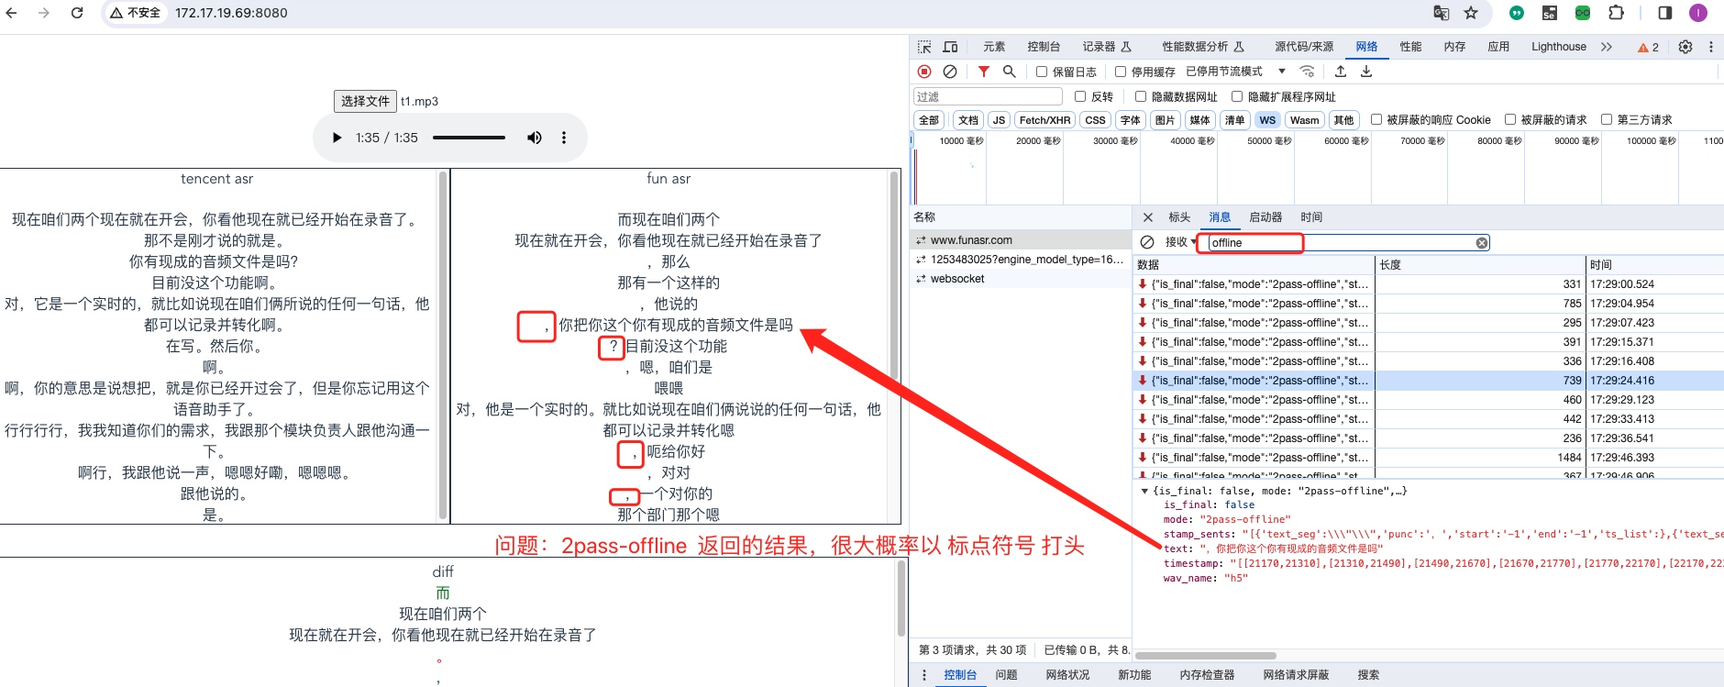Filter requests by Fetch/XHR type
Screen dimensions: 1724x687
point(1044,120)
